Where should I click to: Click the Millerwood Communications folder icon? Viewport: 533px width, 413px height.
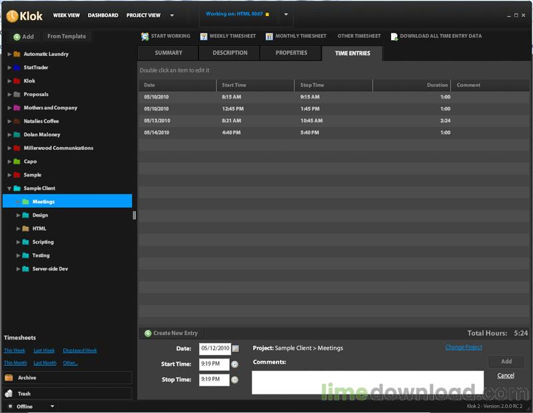17,148
